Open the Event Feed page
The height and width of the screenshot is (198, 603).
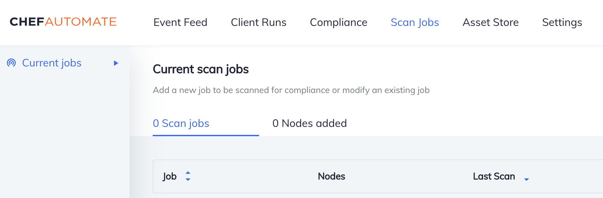pyautogui.click(x=180, y=22)
